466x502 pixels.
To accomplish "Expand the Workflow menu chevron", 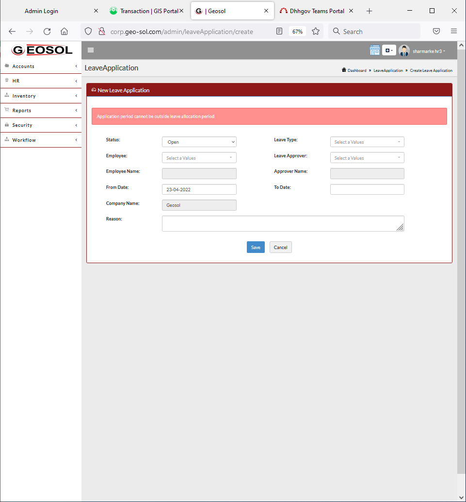I will [x=76, y=140].
